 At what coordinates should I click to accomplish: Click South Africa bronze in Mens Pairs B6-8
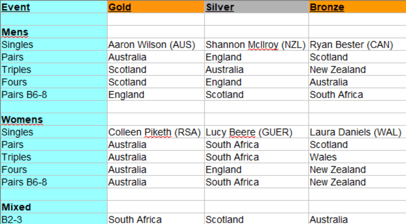[336, 95]
